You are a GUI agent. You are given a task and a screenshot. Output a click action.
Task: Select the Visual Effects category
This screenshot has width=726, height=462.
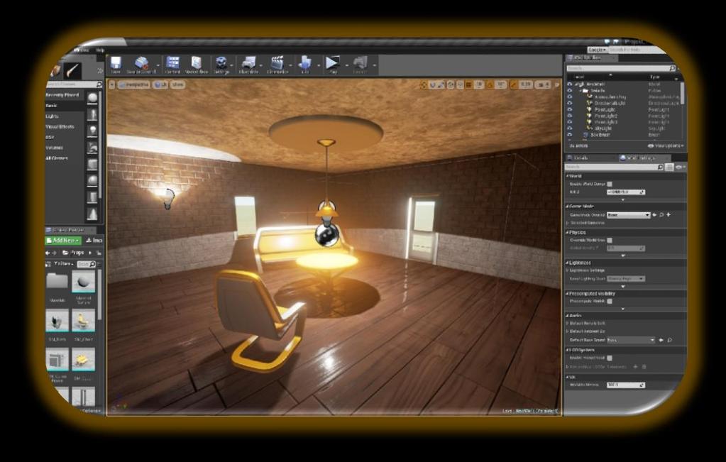60,127
